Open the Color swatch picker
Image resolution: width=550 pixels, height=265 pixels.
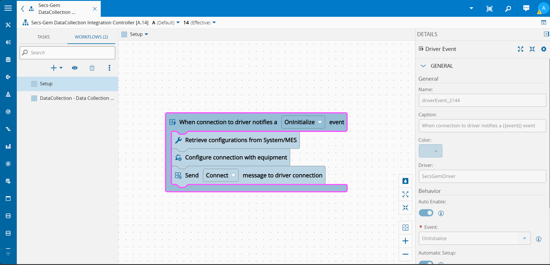coord(430,151)
